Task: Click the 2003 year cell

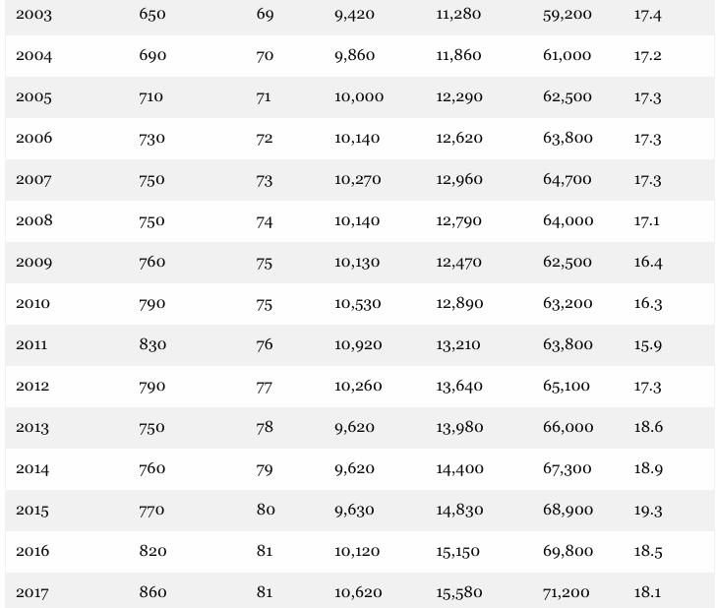Action: point(33,15)
